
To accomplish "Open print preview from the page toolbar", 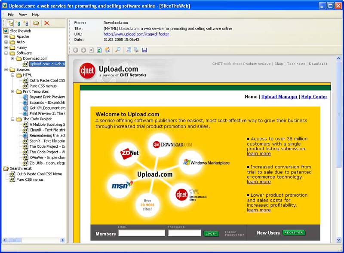I will [x=129, y=50].
